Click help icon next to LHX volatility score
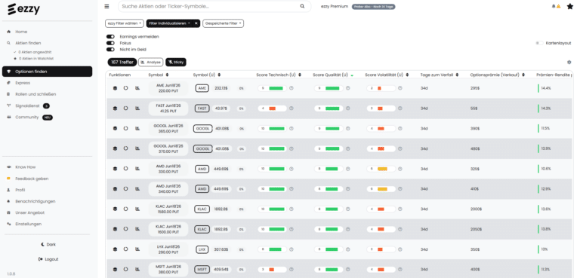 pos(400,249)
